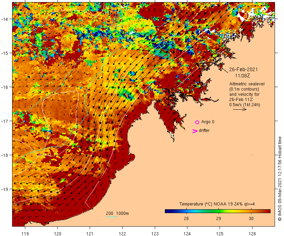The width and height of the screenshot is (284, 236).
Task: Click the colorbar value 29
Action: pyautogui.click(x=219, y=219)
